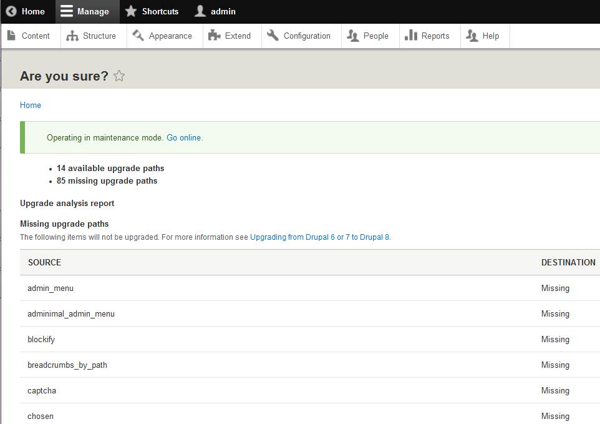This screenshot has width=600, height=424.
Task: Select the admin_menu table row
Action: pos(310,288)
